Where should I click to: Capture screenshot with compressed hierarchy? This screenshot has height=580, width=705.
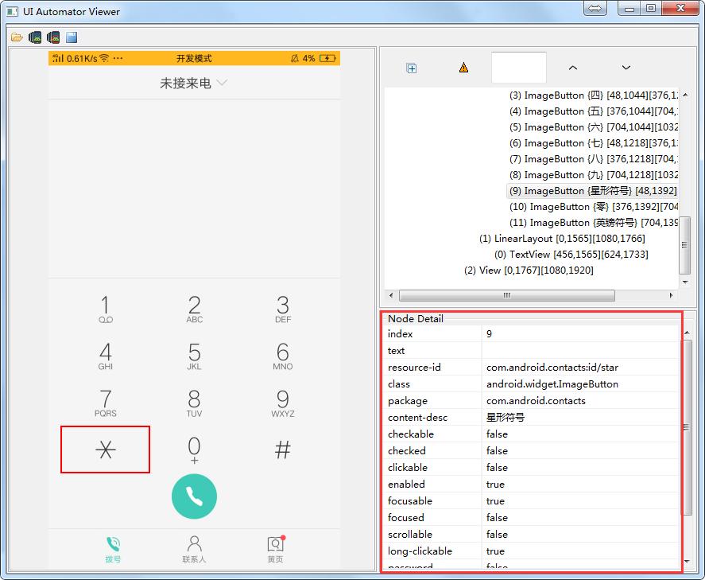pyautogui.click(x=52, y=37)
